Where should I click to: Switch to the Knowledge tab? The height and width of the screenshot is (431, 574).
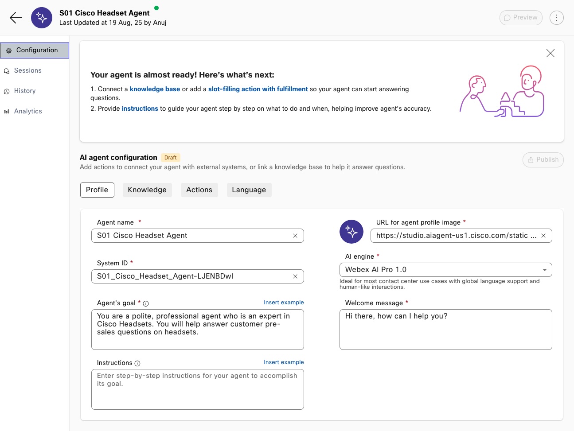click(x=147, y=190)
